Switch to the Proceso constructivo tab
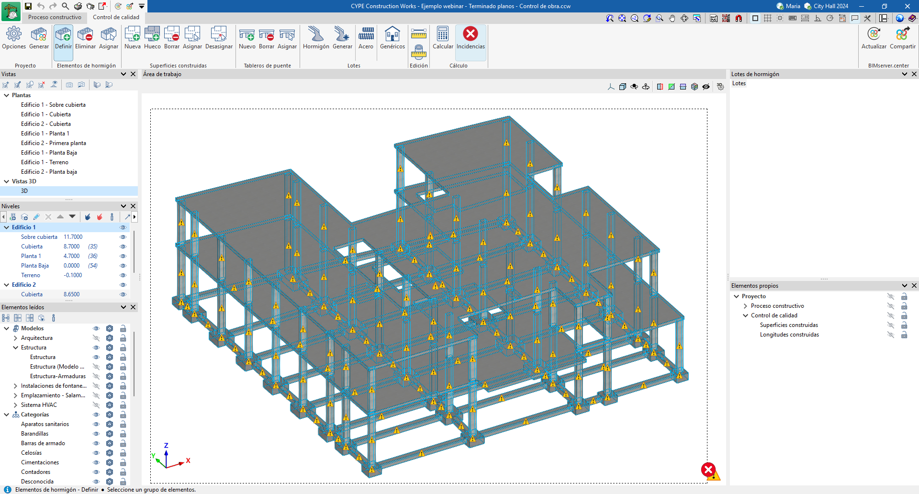Screen dimensions: 919x494 [55, 17]
